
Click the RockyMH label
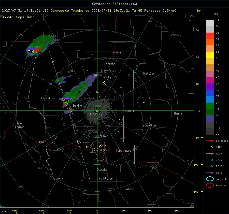[x=67, y=71]
